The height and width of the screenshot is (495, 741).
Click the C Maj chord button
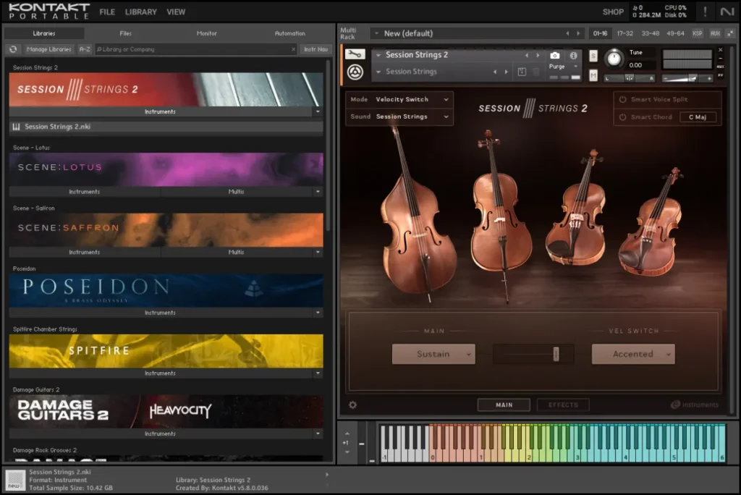tap(698, 117)
